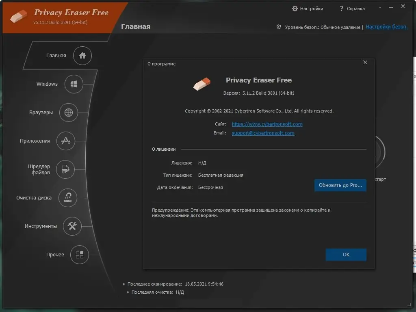Open the cybertronsoft.com website link

(267, 124)
